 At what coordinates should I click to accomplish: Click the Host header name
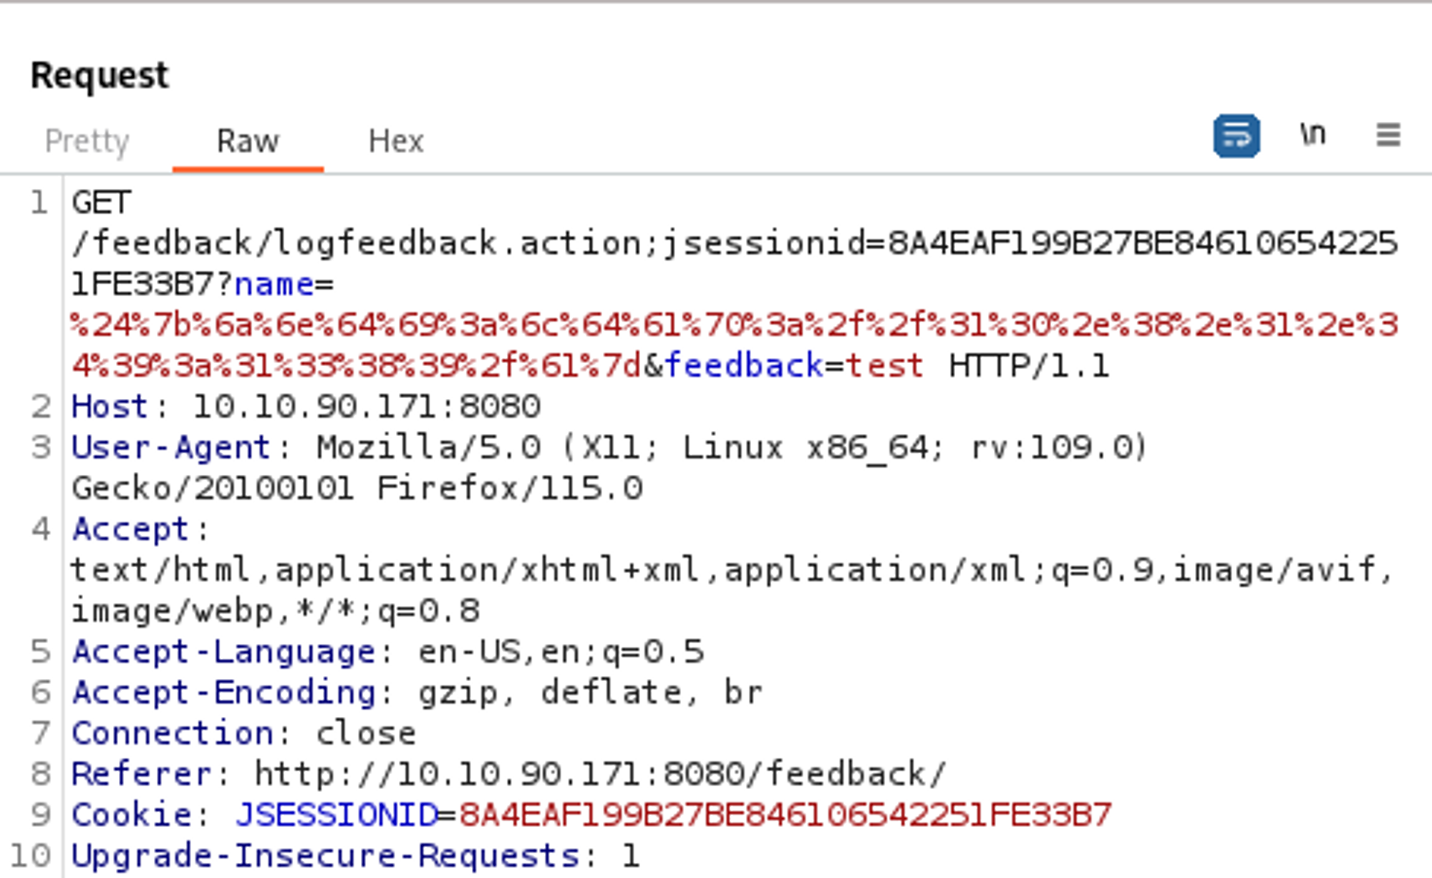pos(110,407)
